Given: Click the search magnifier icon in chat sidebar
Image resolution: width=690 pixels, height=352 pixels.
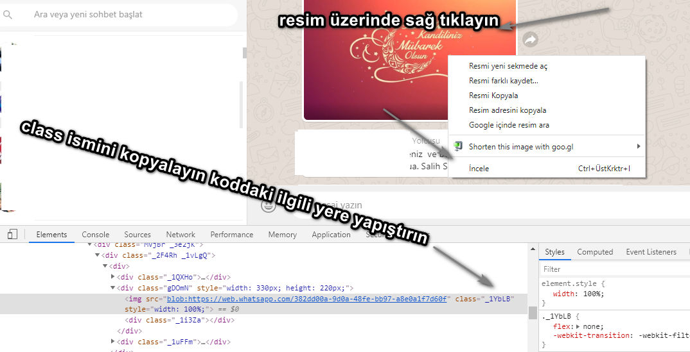Looking at the screenshot, I should [x=8, y=15].
